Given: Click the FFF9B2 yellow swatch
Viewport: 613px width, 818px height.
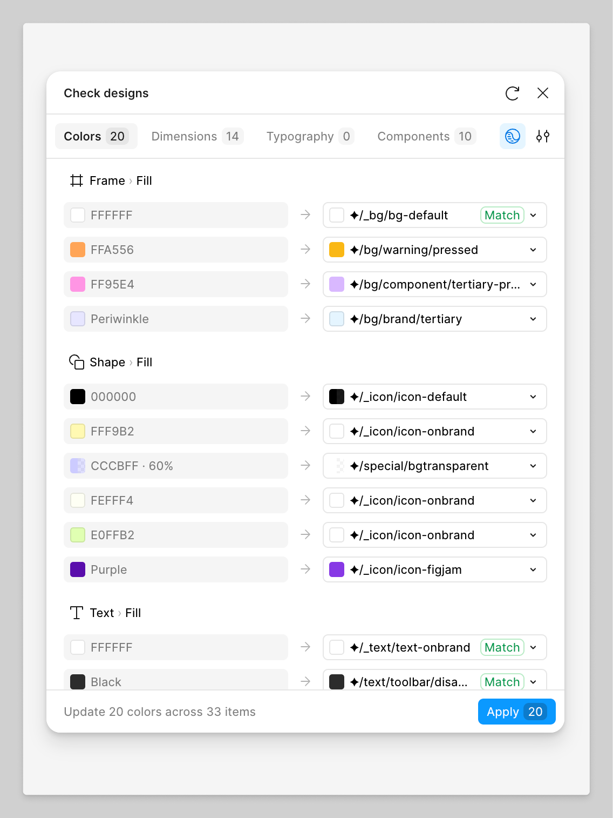Looking at the screenshot, I should (x=78, y=431).
